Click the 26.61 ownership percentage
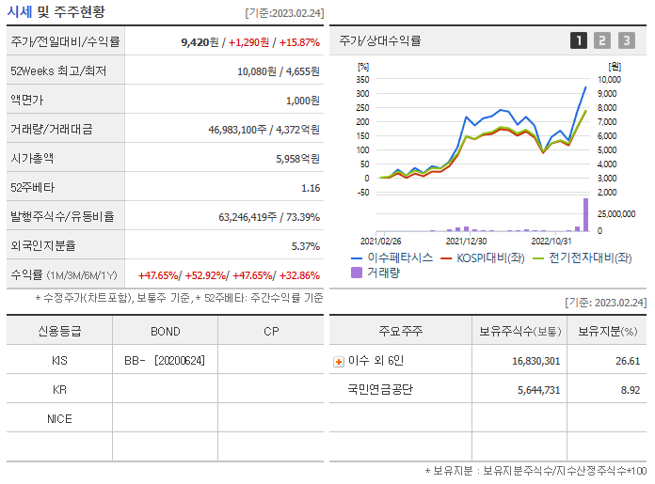The image size is (655, 484). pos(628,361)
